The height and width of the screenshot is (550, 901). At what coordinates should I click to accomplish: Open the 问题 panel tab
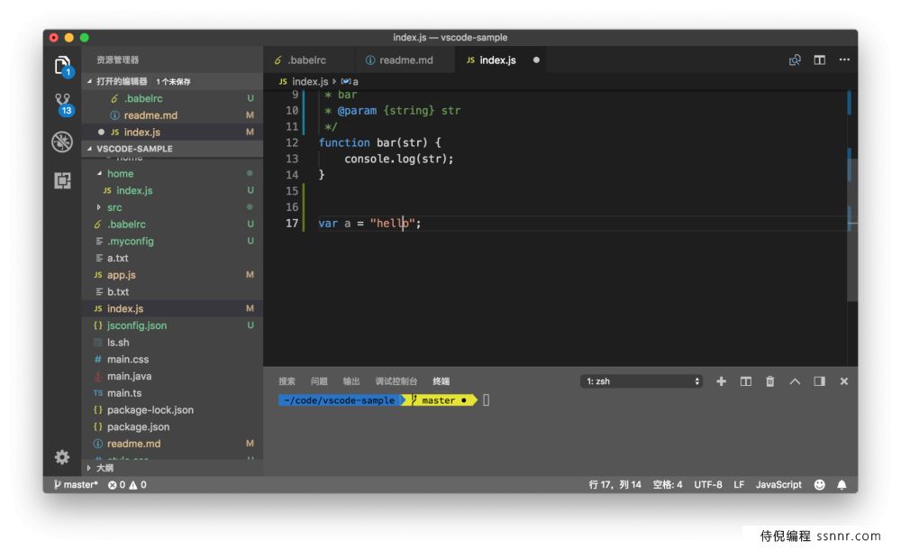coord(319,380)
